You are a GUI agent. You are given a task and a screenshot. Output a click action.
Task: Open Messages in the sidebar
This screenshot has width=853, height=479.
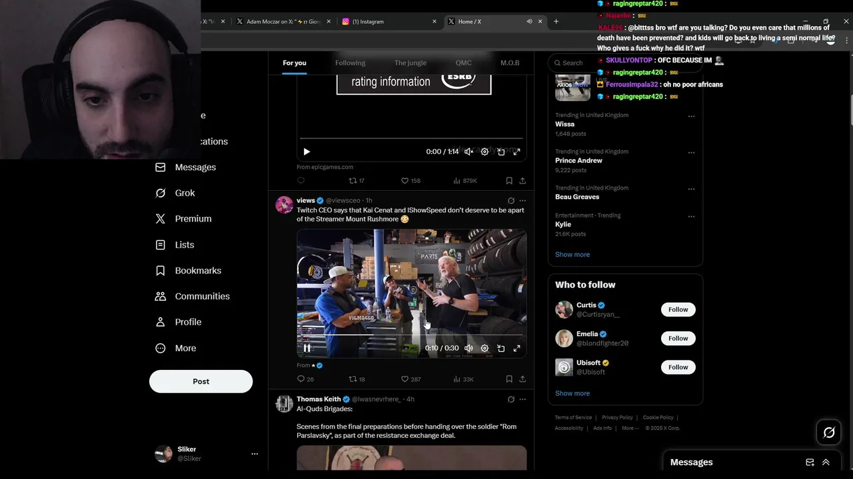point(186,167)
